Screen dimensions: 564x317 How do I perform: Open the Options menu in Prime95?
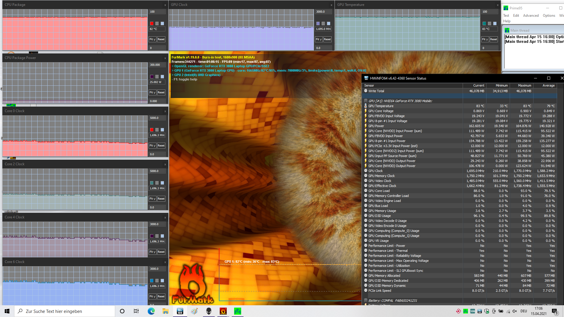(549, 16)
